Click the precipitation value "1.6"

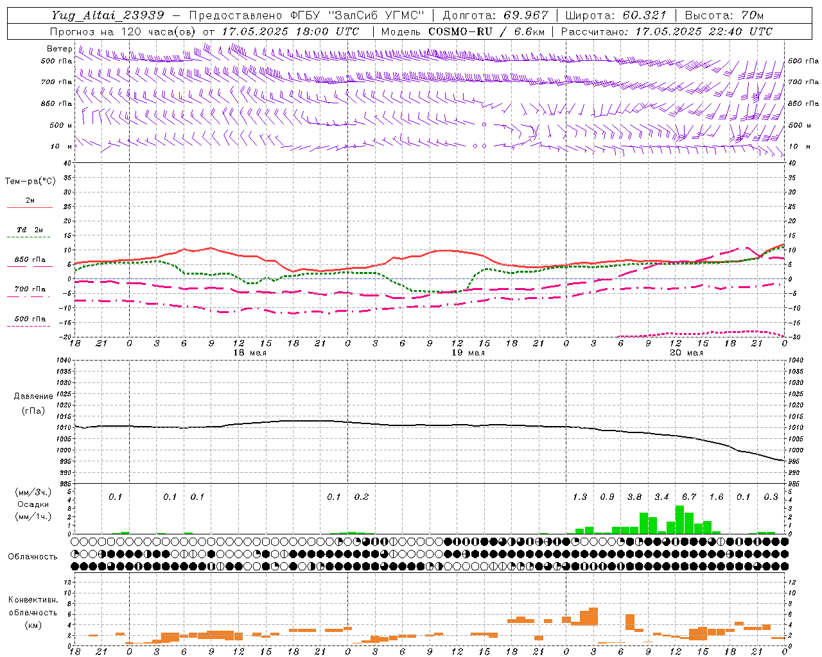point(716,497)
